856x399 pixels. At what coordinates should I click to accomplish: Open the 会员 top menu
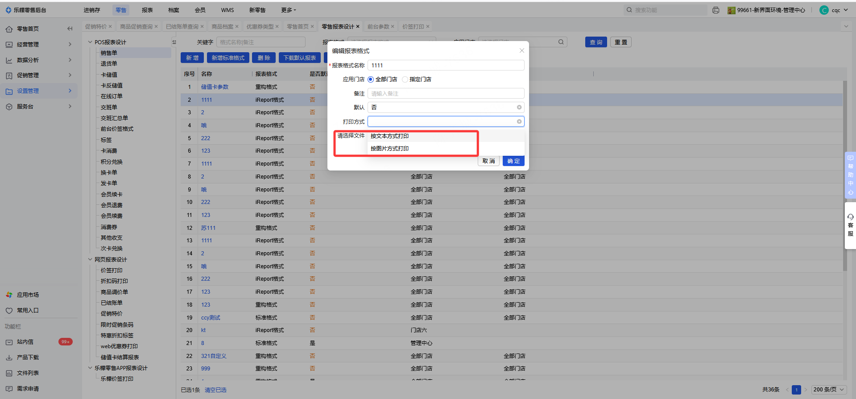click(200, 10)
